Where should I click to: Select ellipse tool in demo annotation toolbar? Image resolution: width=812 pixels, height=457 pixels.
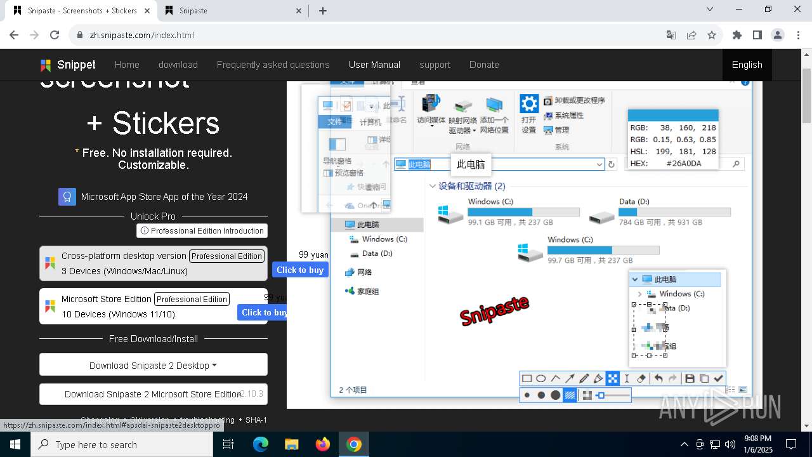click(541, 378)
